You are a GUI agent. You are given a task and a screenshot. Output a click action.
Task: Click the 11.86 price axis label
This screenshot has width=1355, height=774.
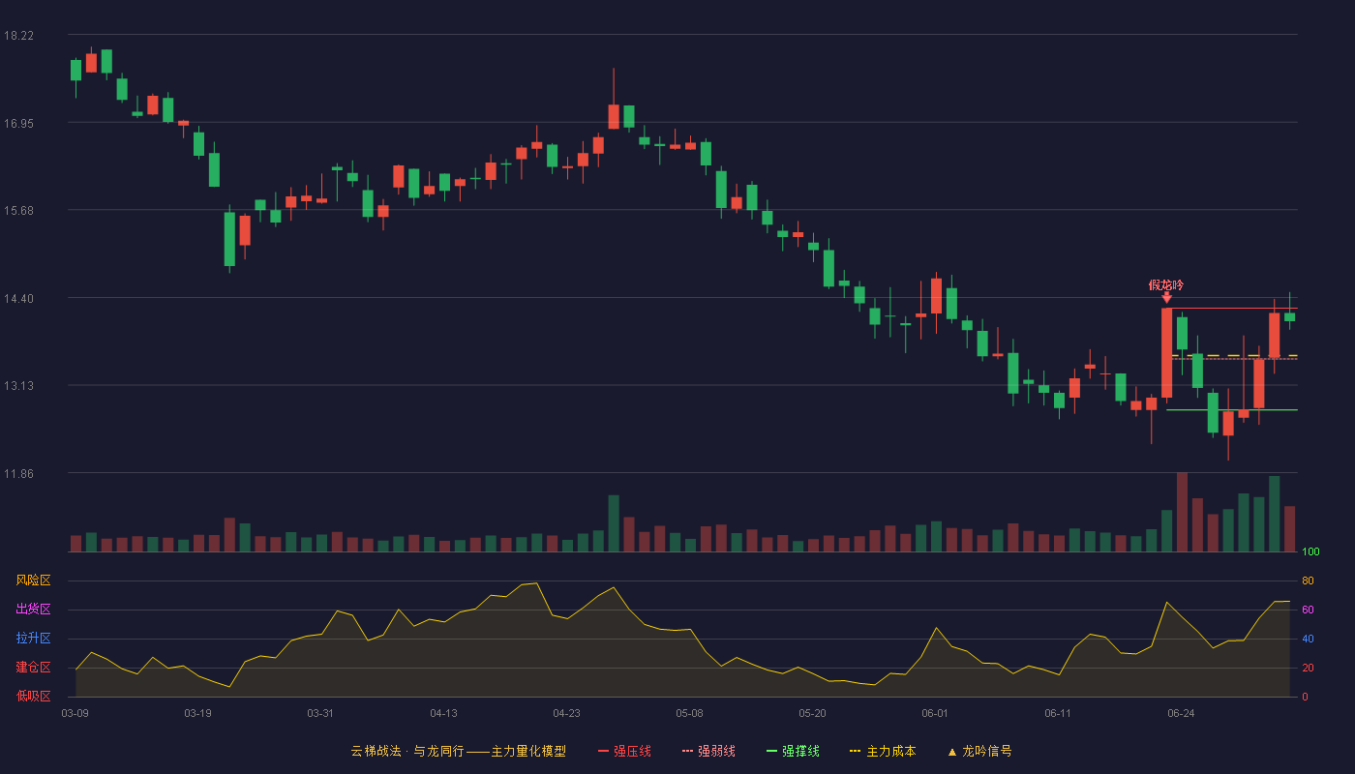(18, 474)
